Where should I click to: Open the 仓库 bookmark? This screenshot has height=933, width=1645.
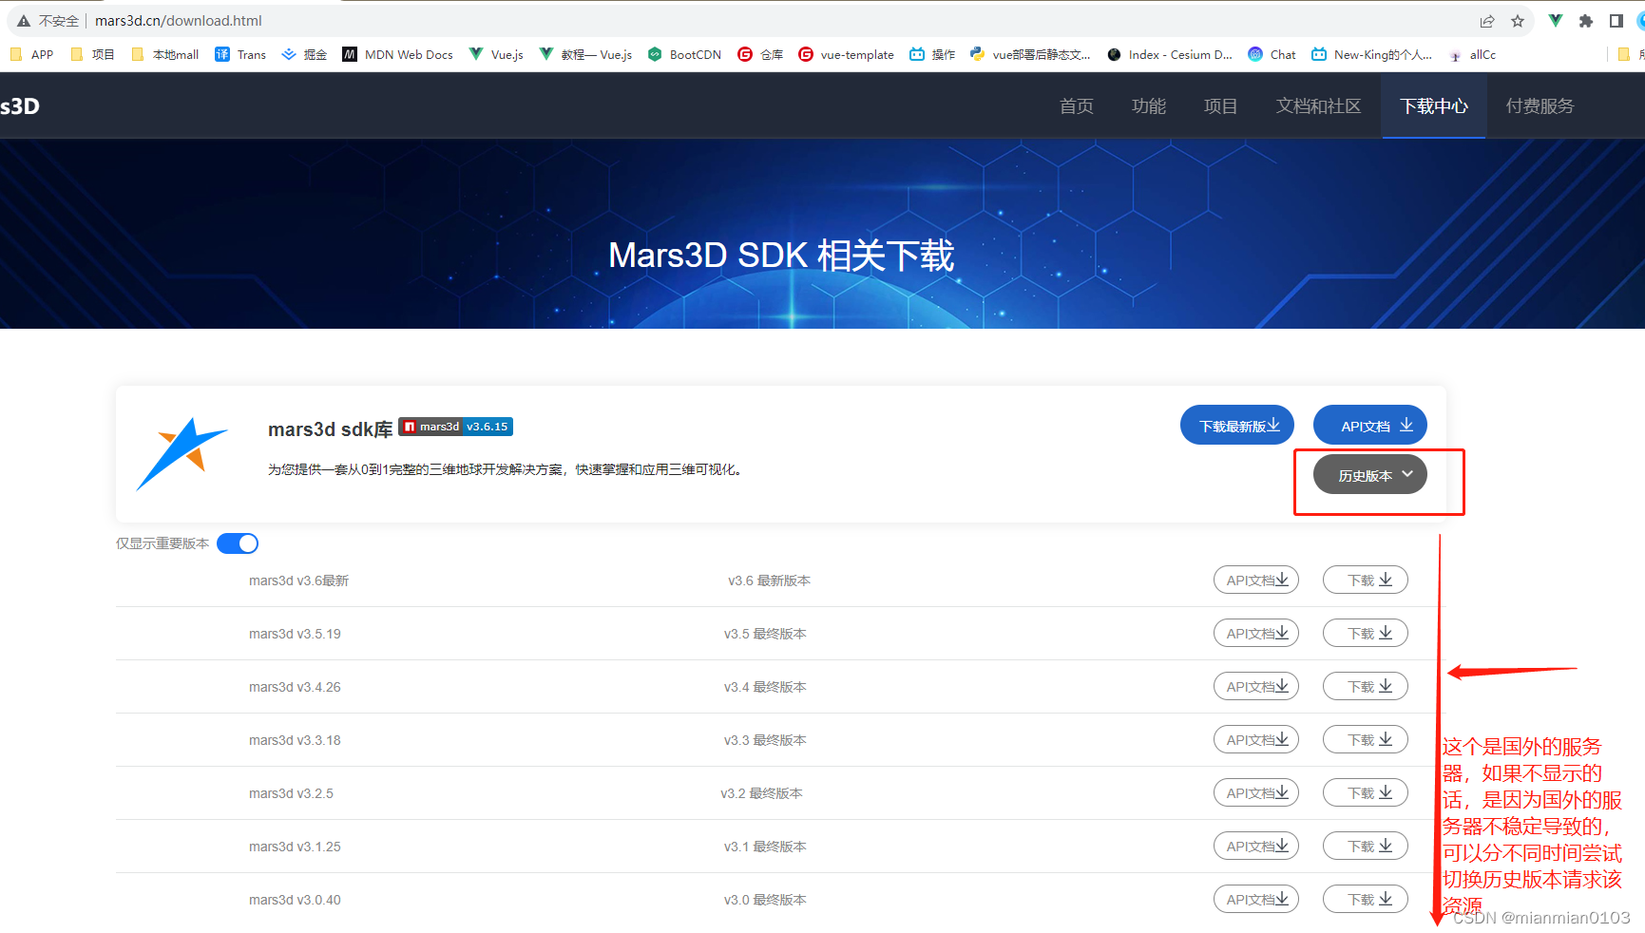(x=760, y=55)
